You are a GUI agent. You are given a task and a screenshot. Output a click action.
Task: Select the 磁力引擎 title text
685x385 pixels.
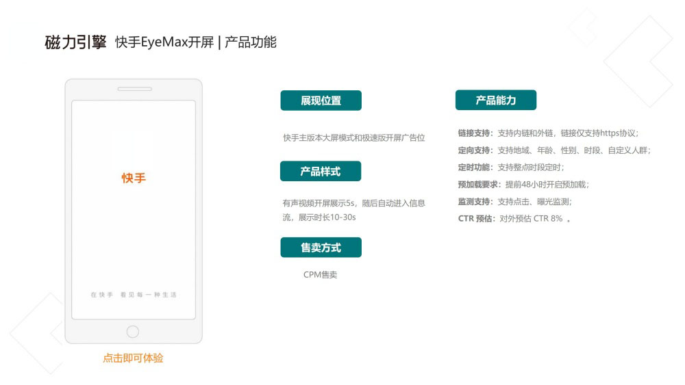(75, 42)
